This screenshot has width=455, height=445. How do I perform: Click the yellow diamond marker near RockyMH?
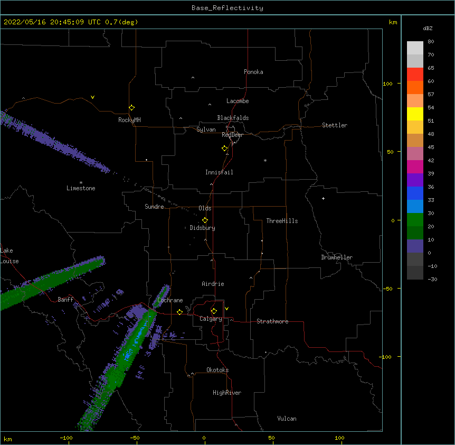coord(131,108)
